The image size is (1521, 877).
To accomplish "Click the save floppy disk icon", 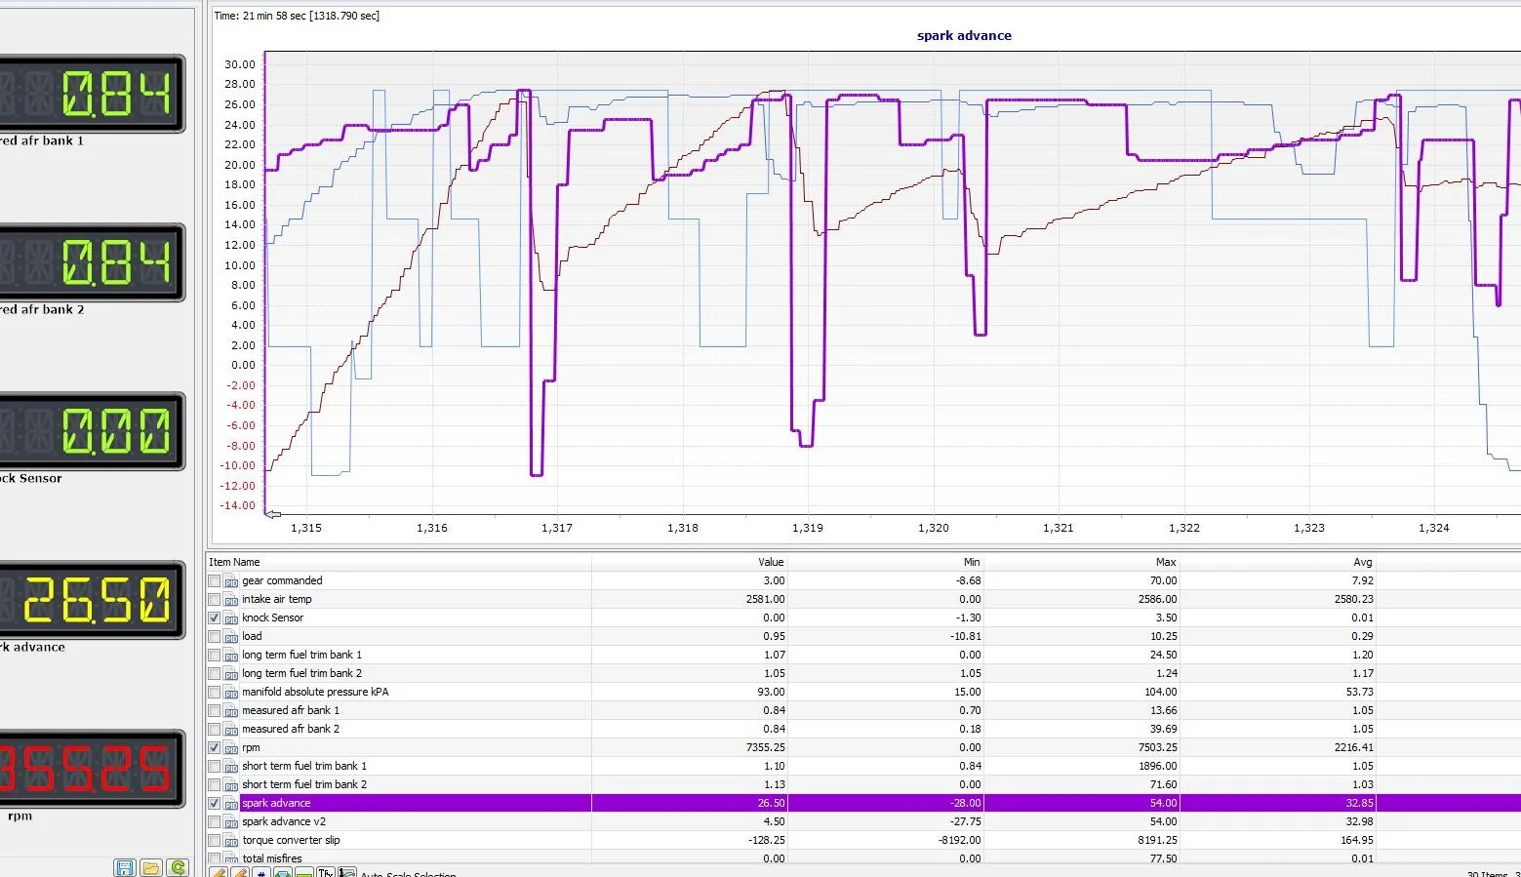I will 125,867.
